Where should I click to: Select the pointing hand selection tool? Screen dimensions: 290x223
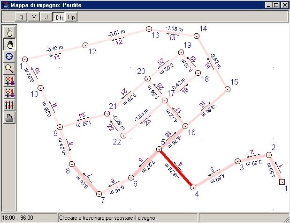(x=9, y=32)
